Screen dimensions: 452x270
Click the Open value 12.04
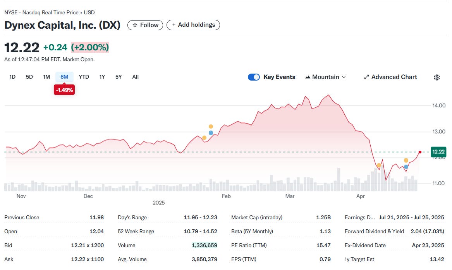[96, 231]
